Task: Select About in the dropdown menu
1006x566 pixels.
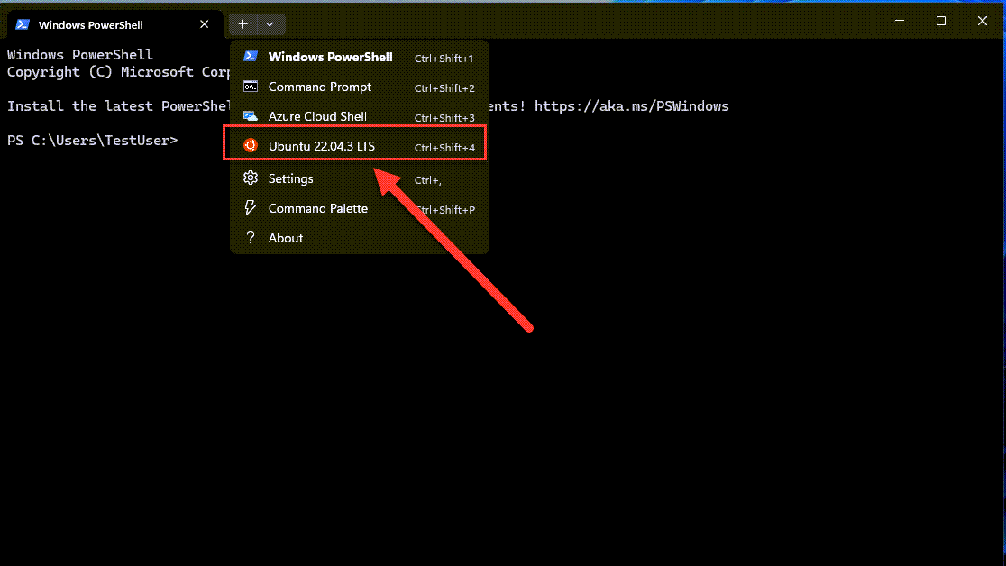Action: (360, 238)
